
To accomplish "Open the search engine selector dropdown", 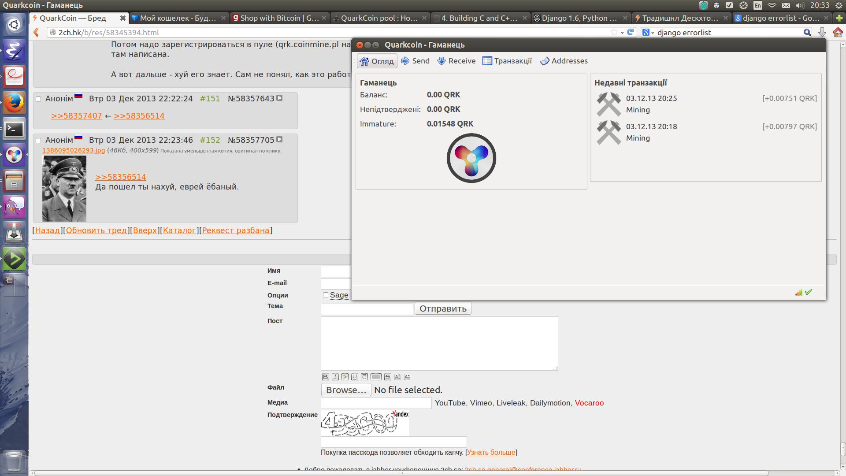I will pyautogui.click(x=648, y=32).
